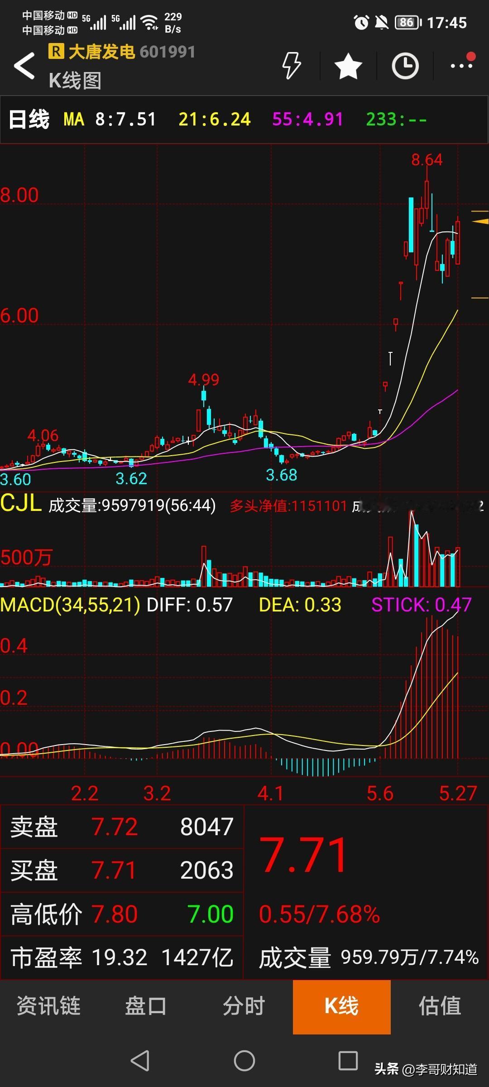Tap the 市盈率 19.32 row
This screenshot has height=1087, width=489.
[x=122, y=958]
